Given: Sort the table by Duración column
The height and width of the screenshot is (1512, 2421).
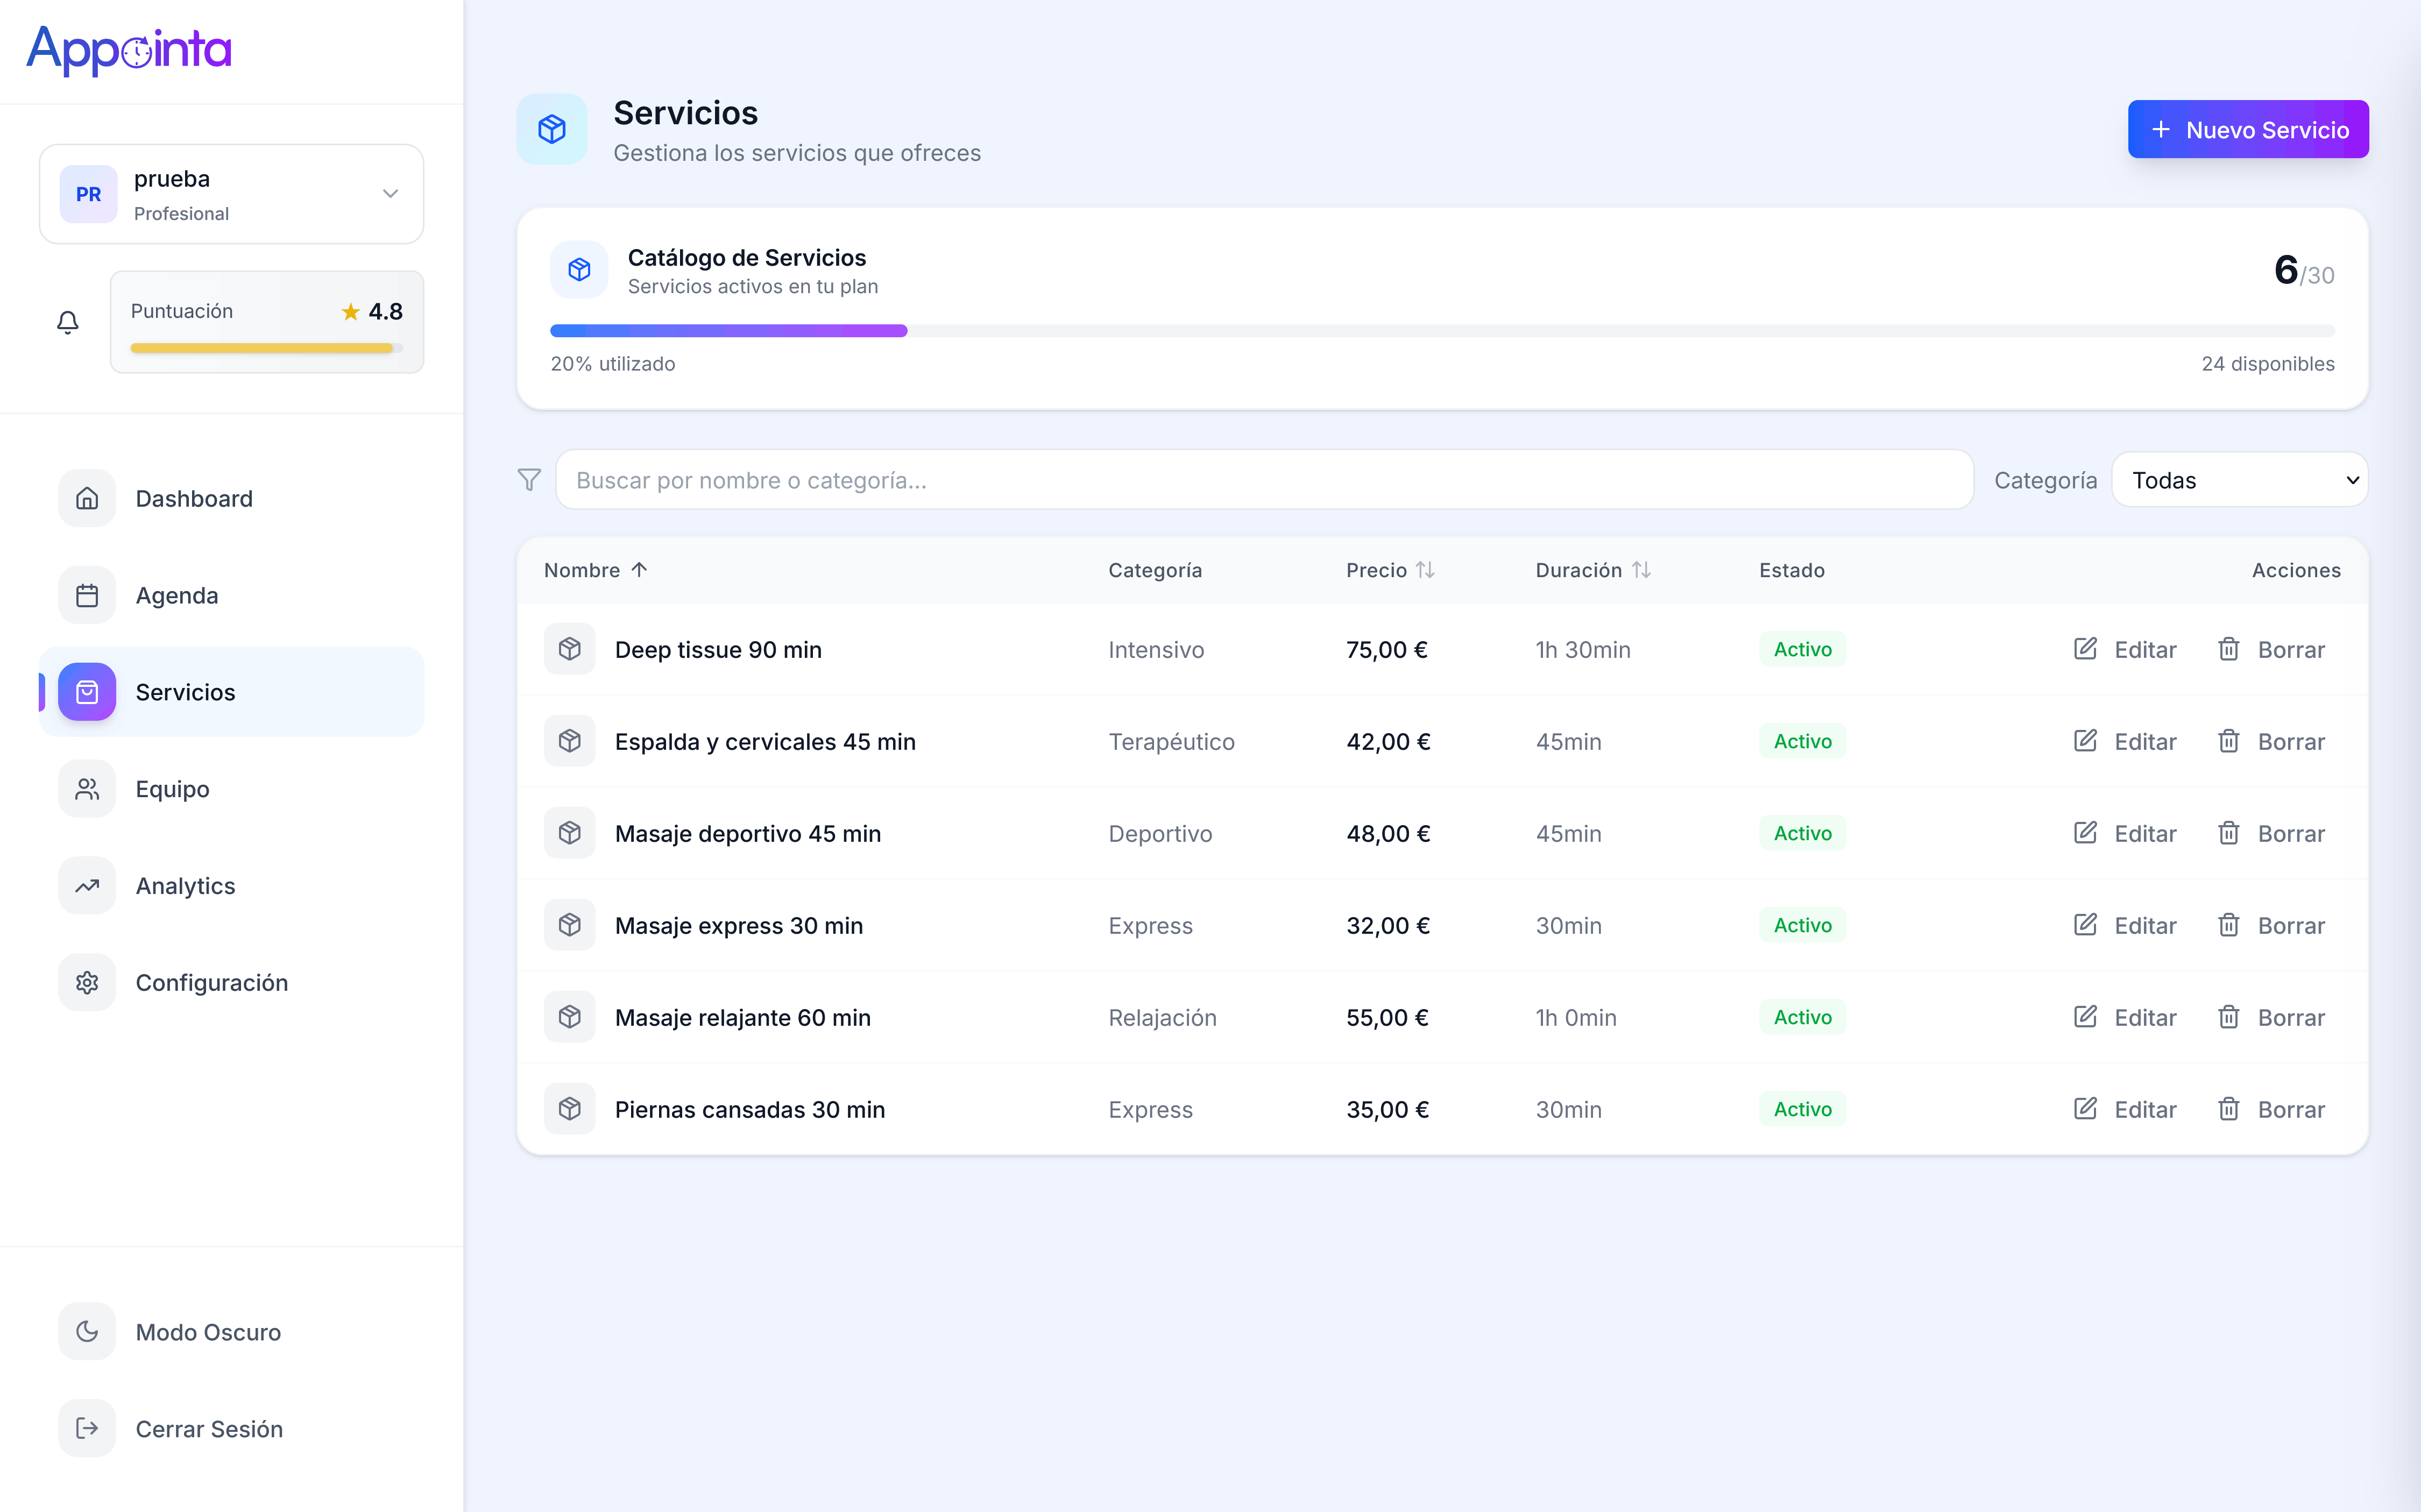Looking at the screenshot, I should tap(1593, 570).
